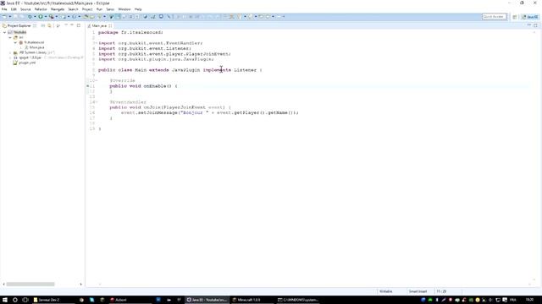
Task: Open the Run configurations dropdown arrow
Action: (46, 17)
